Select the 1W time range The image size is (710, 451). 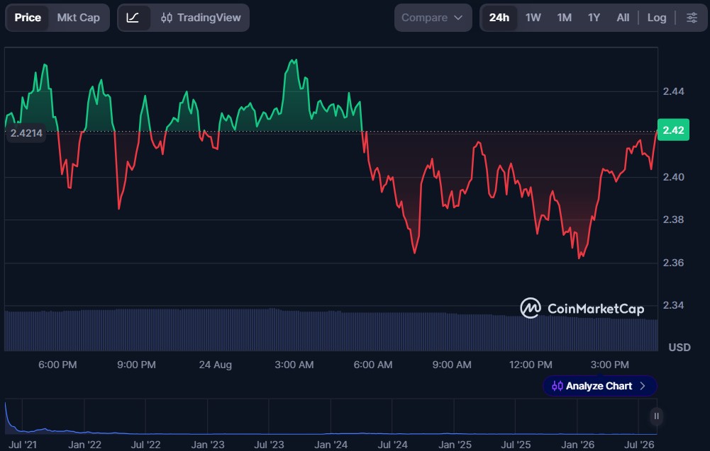pyautogui.click(x=533, y=18)
